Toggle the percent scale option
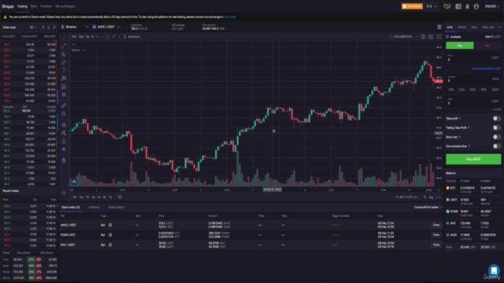The width and height of the screenshot is (504, 283). tap(425, 197)
